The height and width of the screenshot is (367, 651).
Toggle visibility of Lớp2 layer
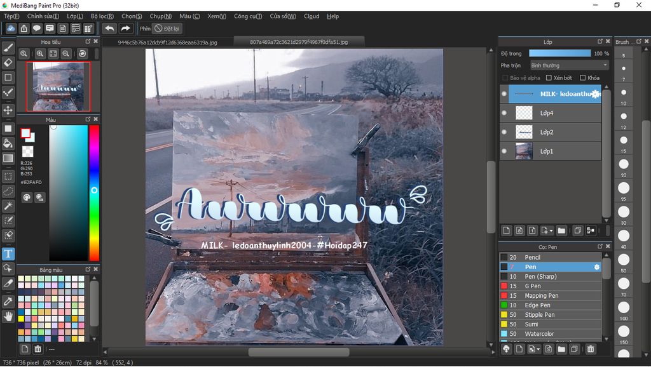pos(504,132)
